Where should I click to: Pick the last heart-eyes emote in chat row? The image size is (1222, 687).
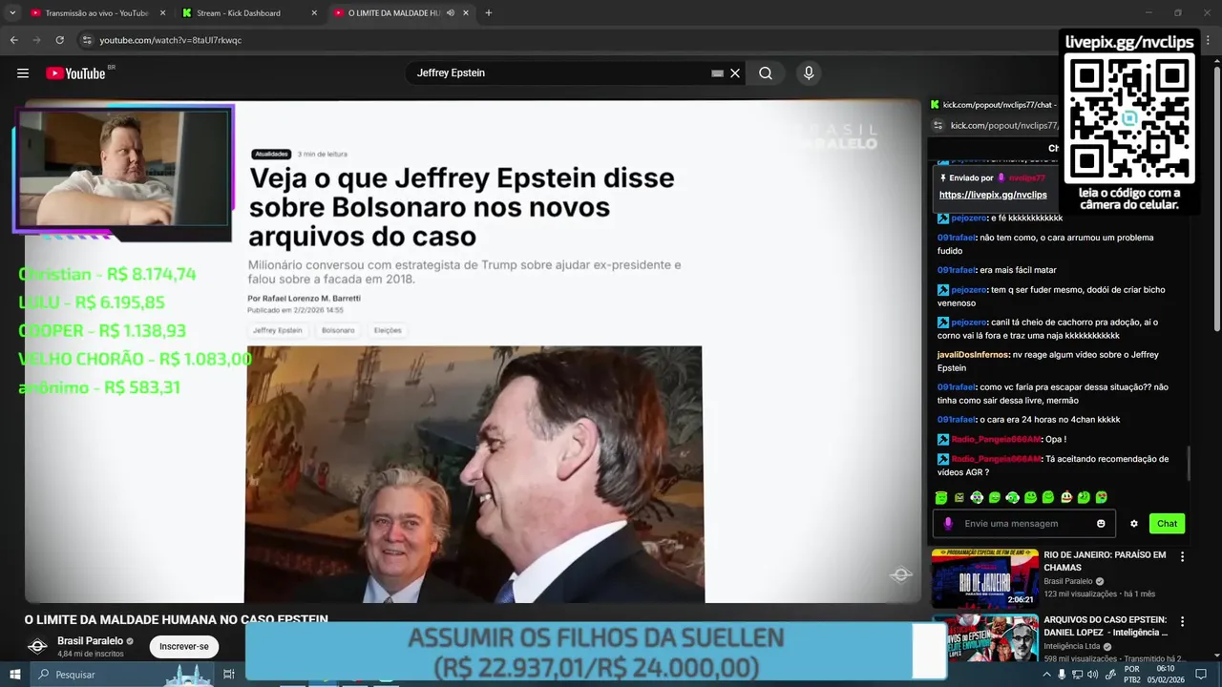[1102, 497]
